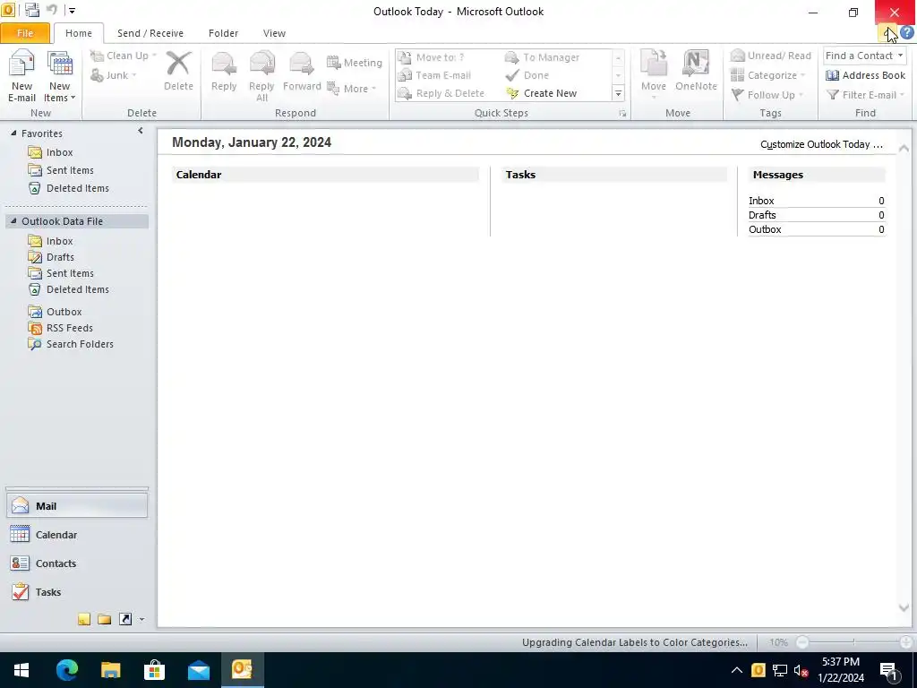Select the Done quick step
Viewport: 917px width, 688px height.
(527, 75)
